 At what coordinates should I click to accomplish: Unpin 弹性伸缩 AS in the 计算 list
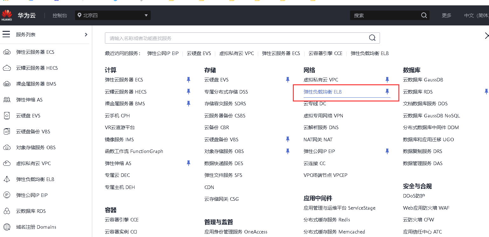tap(189, 163)
